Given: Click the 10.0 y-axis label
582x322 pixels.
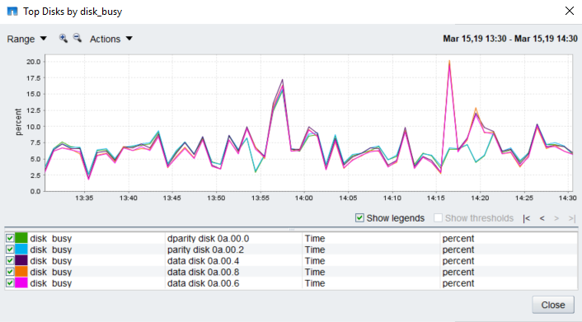Looking at the screenshot, I should point(34,127).
